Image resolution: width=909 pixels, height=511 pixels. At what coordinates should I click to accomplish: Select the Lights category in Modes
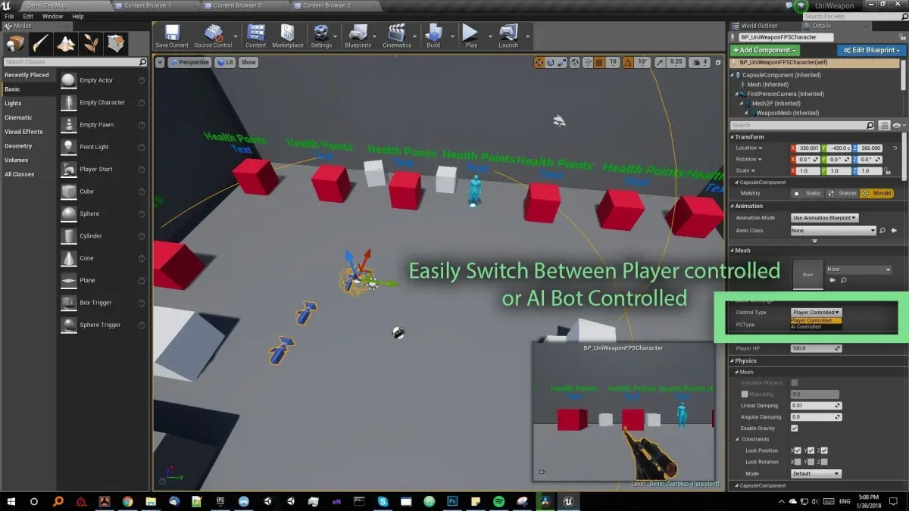(29, 103)
